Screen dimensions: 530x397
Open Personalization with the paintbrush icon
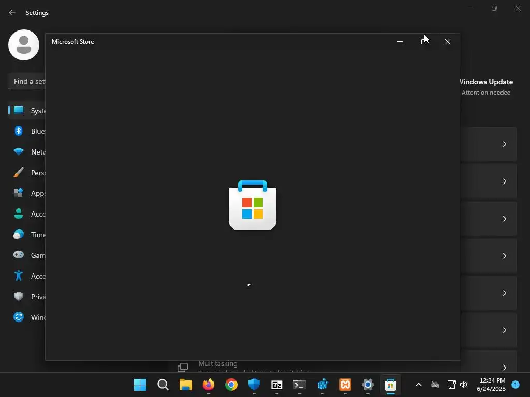tap(27, 173)
